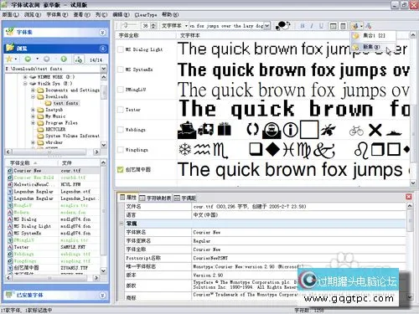Click the Italic I formatting icon
419x314 pixels.
(x=312, y=26)
